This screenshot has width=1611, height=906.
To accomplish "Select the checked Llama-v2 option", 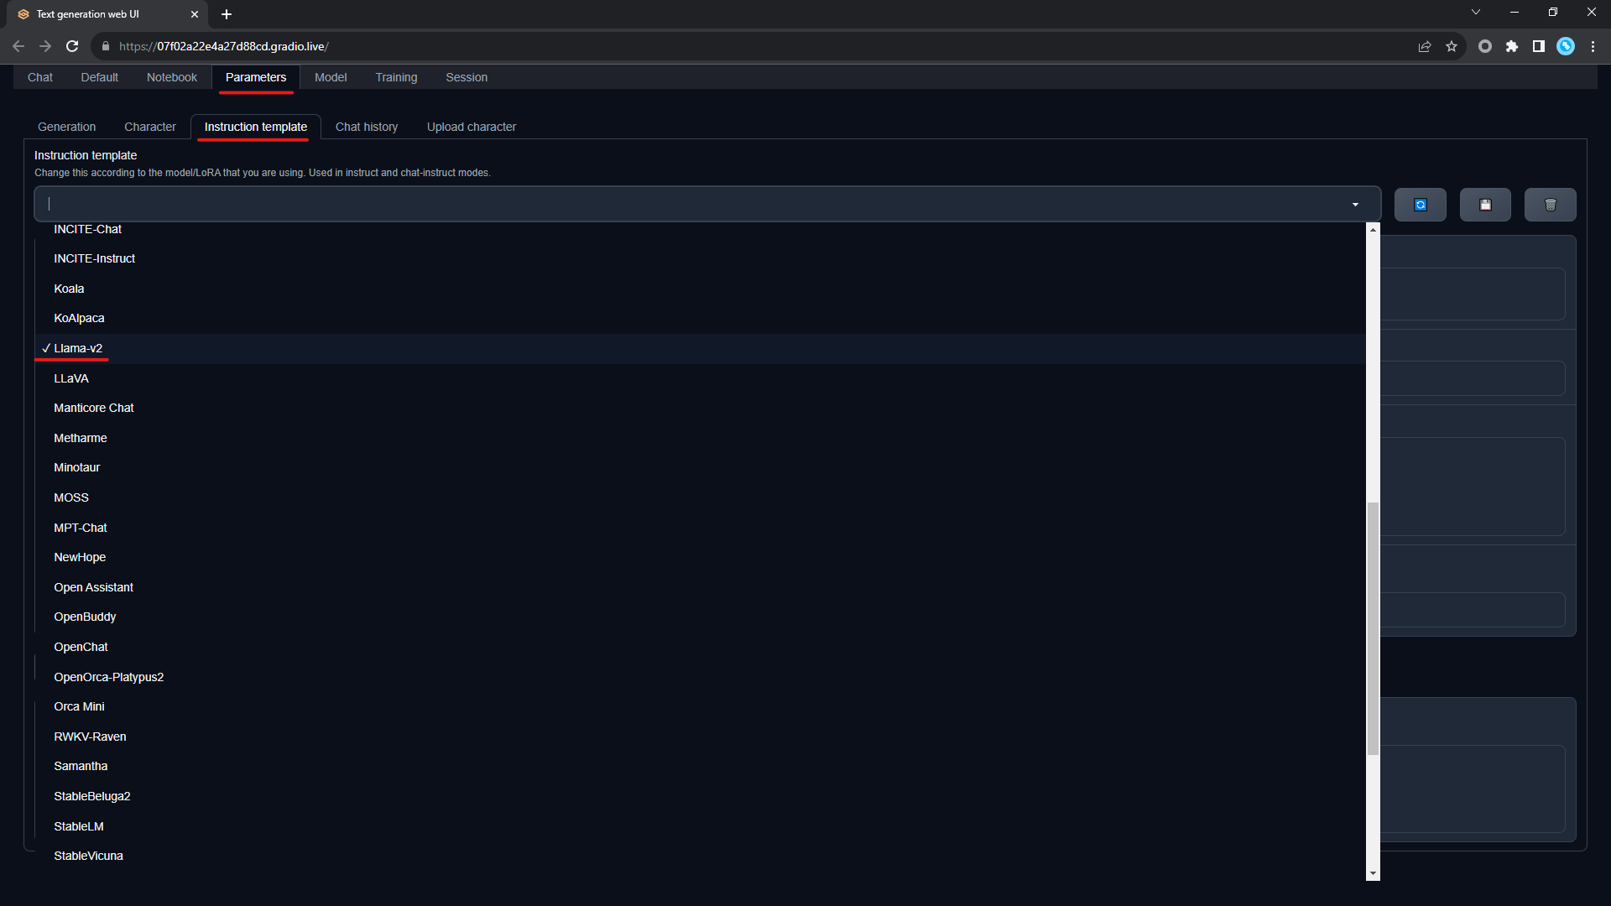I will pyautogui.click(x=78, y=348).
